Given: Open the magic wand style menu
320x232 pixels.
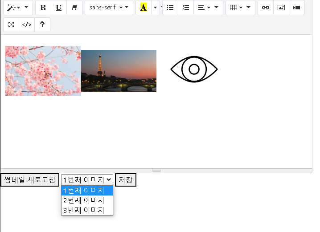Looking at the screenshot, I should pos(18,8).
